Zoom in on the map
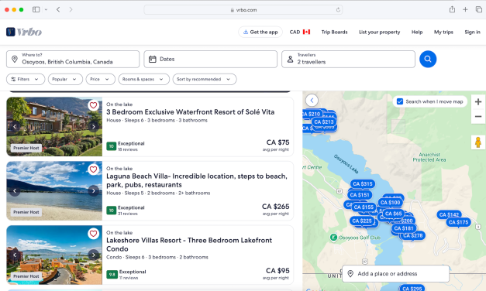486x291 pixels. coord(478,101)
